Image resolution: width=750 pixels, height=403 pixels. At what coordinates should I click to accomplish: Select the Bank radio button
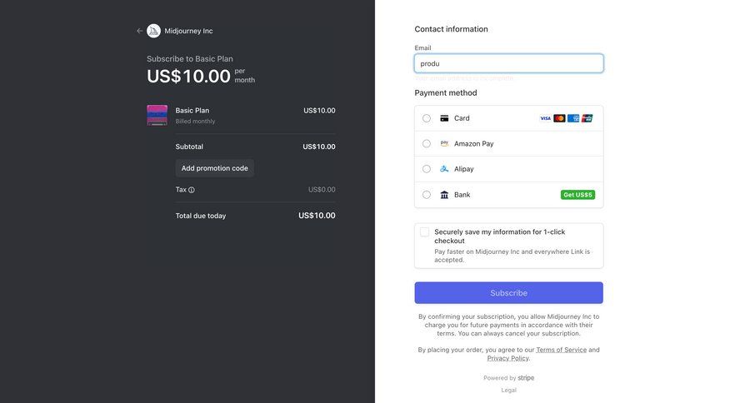coord(427,195)
